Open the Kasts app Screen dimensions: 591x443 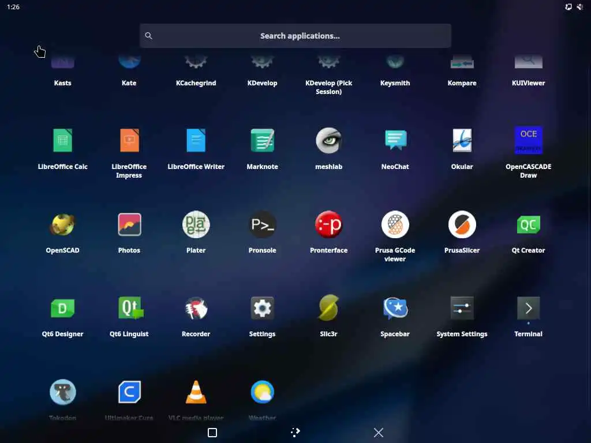point(62,72)
